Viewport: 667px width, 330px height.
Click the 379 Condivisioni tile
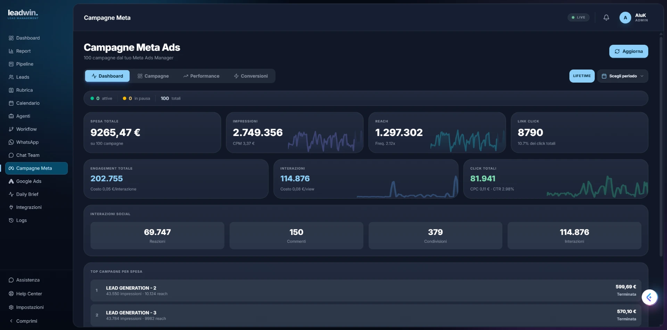pos(435,236)
